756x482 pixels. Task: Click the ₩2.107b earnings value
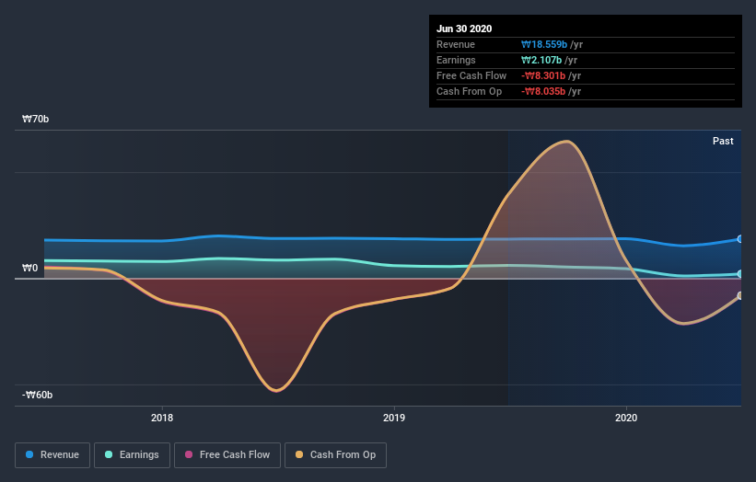tap(541, 60)
